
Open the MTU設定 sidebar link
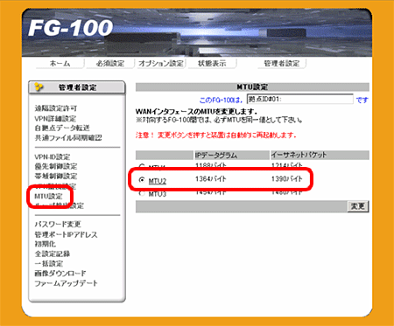pyautogui.click(x=48, y=196)
